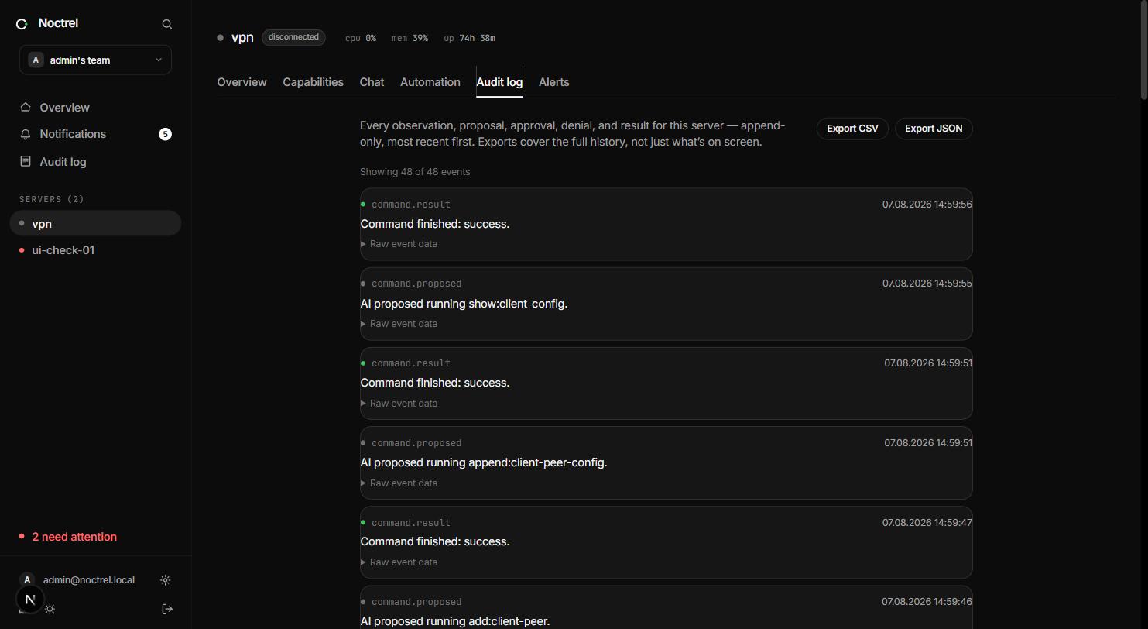Click the mem 39% metric
Screen dimensions: 1148x629
tap(410, 38)
